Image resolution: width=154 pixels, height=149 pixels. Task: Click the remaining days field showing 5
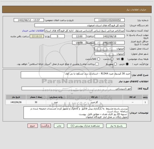(x=57, y=36)
